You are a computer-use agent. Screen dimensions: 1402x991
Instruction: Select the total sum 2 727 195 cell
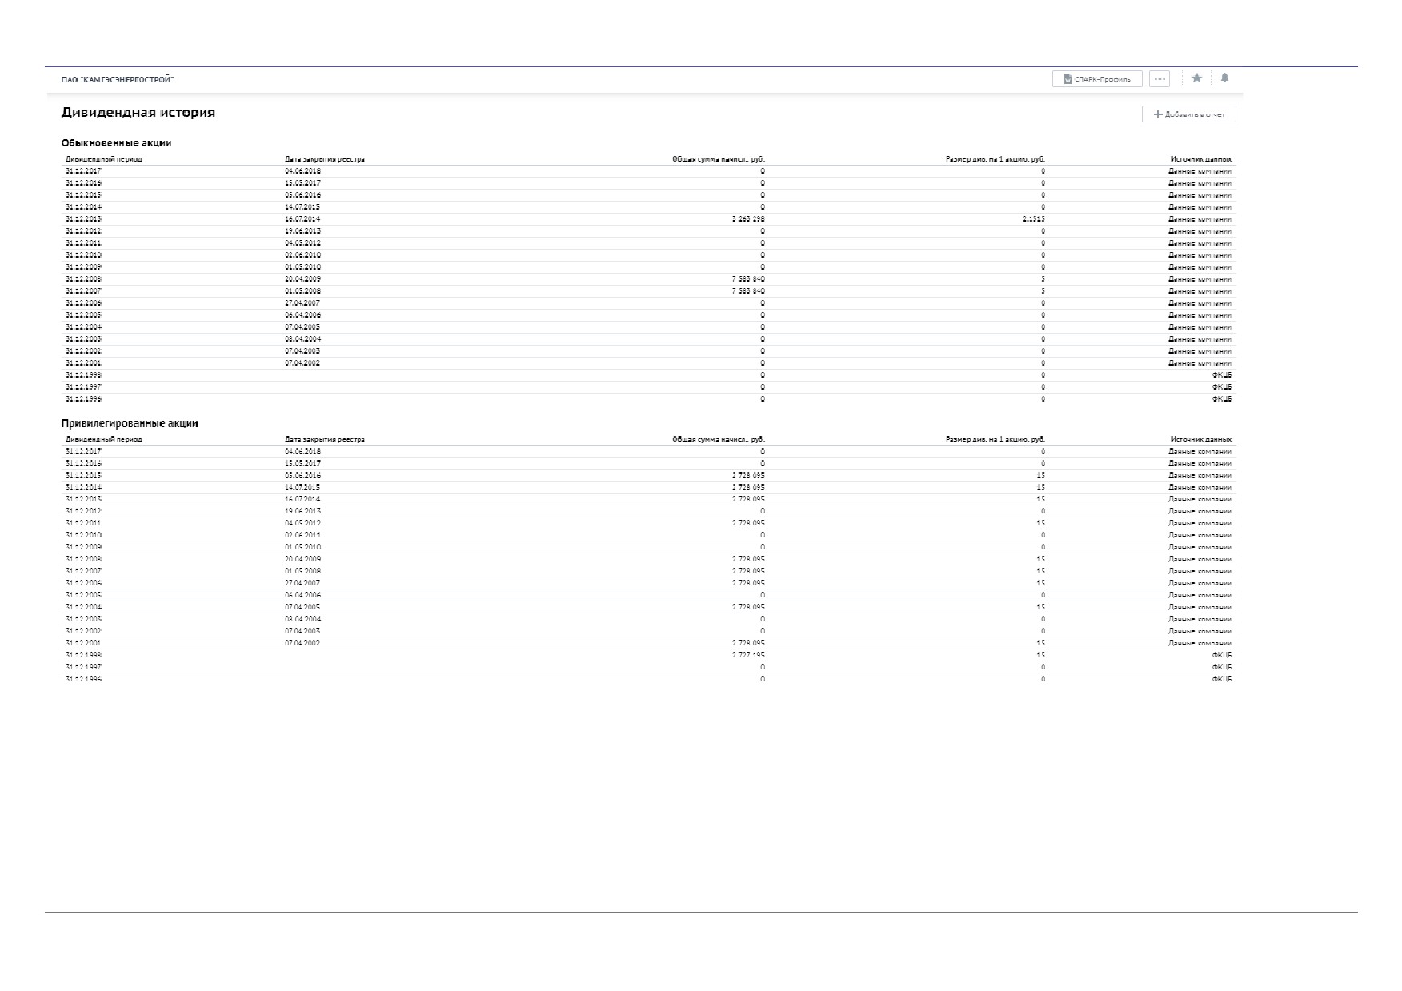[x=748, y=655]
